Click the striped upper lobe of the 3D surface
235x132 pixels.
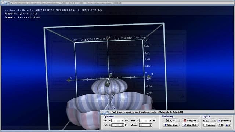click(109, 87)
